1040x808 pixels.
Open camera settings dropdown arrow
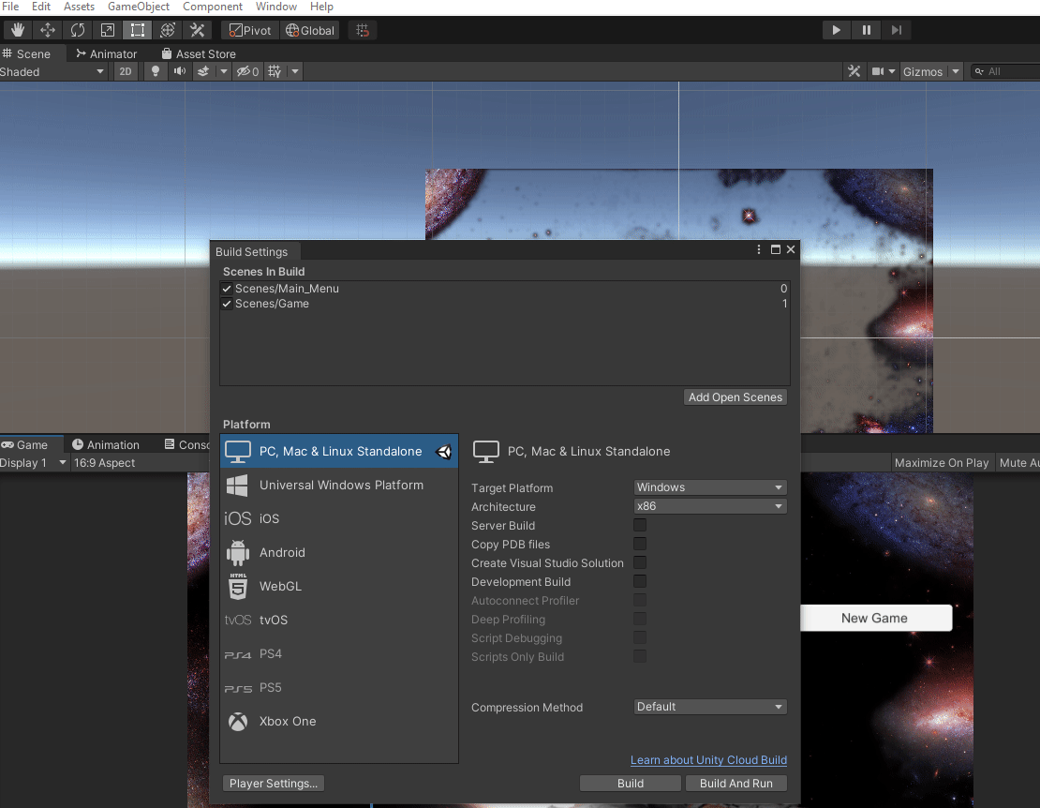pyautogui.click(x=892, y=71)
